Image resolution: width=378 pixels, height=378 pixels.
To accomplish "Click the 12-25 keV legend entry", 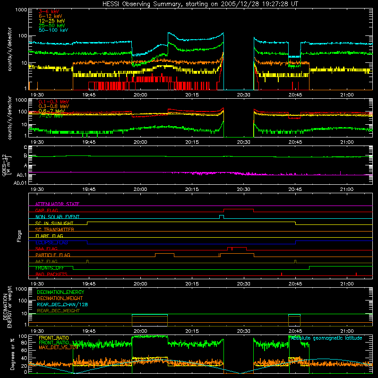I will point(52,21).
